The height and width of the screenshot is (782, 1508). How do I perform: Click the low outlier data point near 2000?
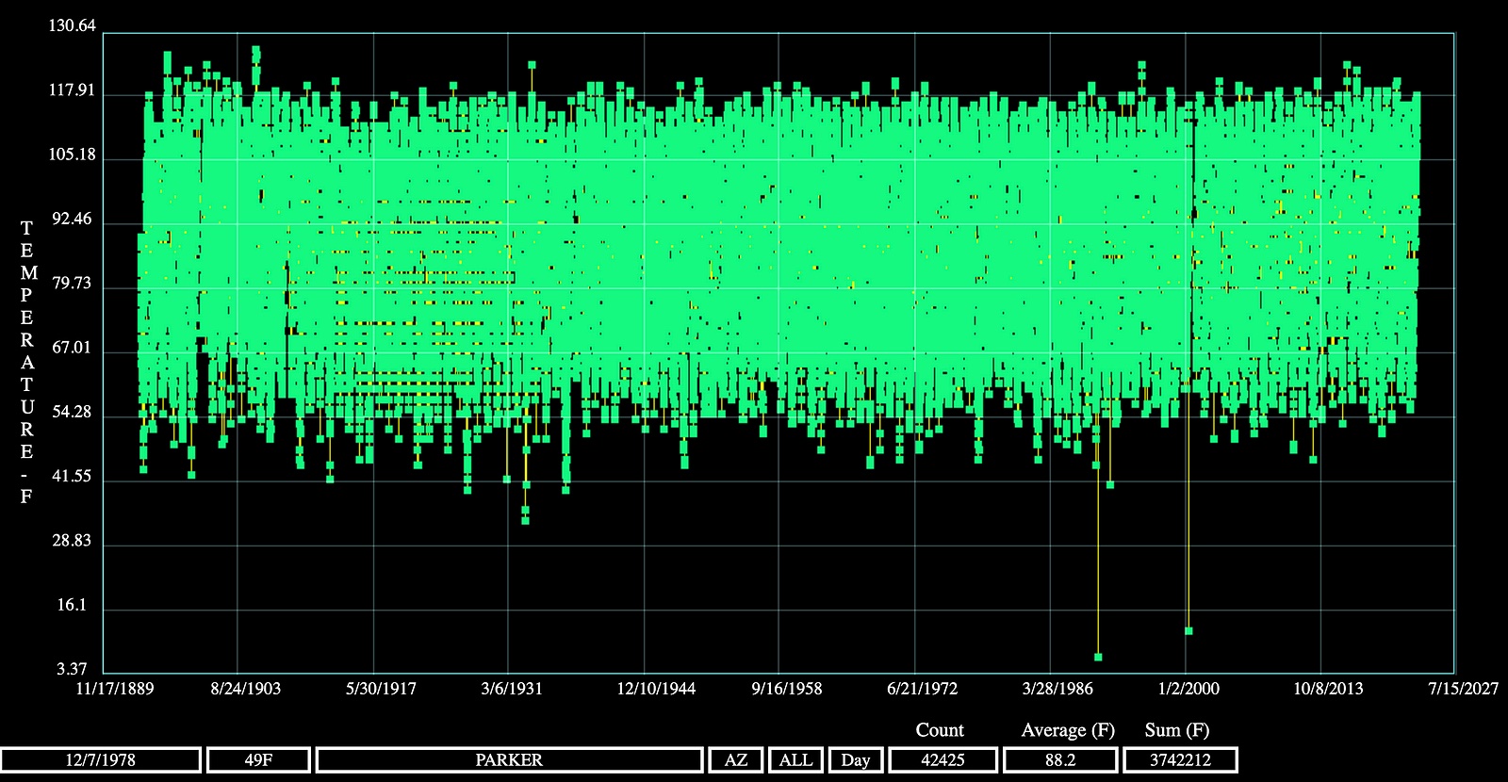point(1188,630)
